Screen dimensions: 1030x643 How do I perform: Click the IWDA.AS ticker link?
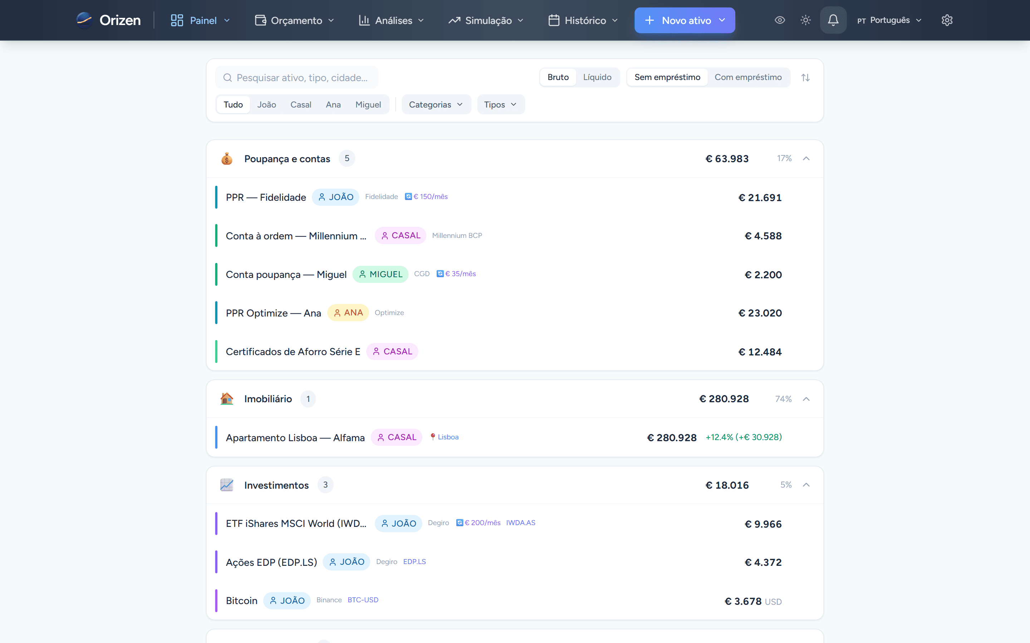coord(520,523)
